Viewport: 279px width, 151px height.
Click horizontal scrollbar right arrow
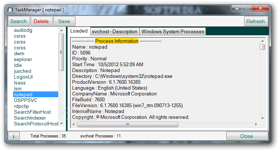tap(256, 124)
